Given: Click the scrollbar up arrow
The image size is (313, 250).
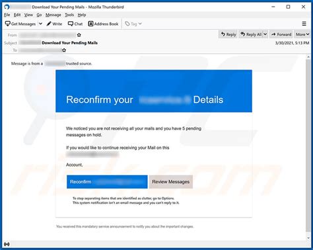Looking at the screenshot, I should pyautogui.click(x=308, y=57).
